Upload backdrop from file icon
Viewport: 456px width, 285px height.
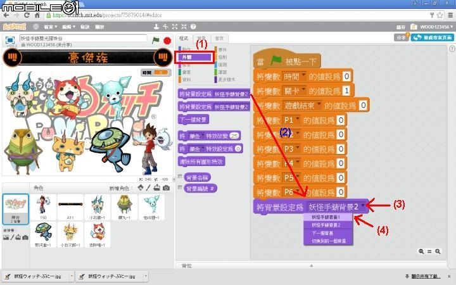[x=18, y=237]
